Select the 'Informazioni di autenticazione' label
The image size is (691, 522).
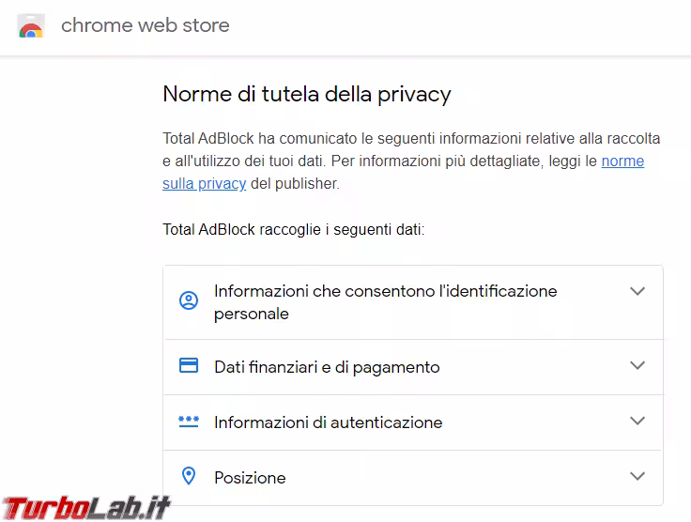(328, 422)
